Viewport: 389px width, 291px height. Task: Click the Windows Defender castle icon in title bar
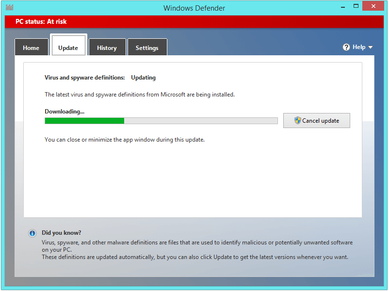(9, 7)
